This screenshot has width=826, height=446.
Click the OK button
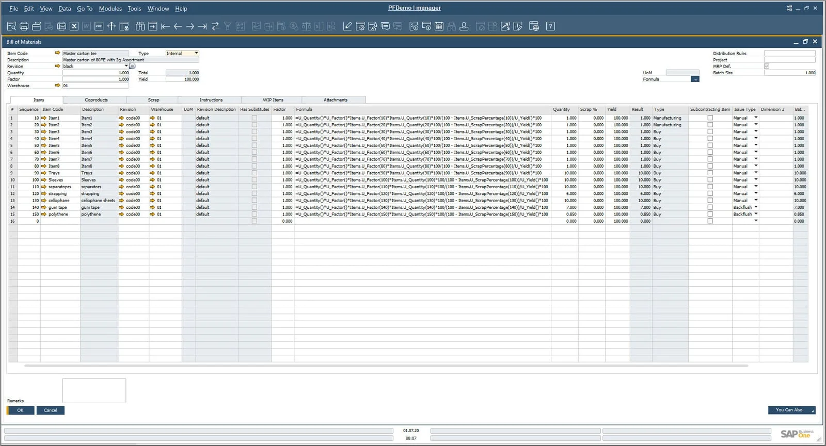(x=21, y=410)
